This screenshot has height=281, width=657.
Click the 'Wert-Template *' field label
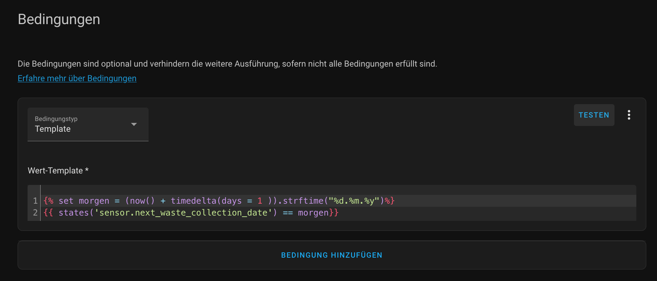click(x=58, y=170)
